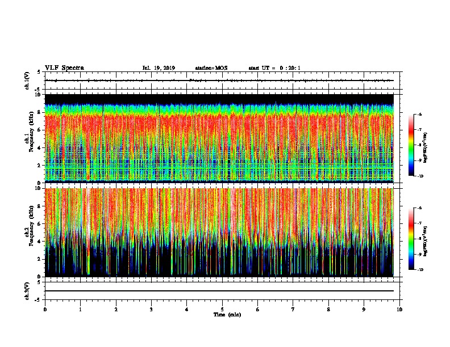Select the date text "Jul 19, 2019"
The width and height of the screenshot is (450, 347).
(159, 68)
